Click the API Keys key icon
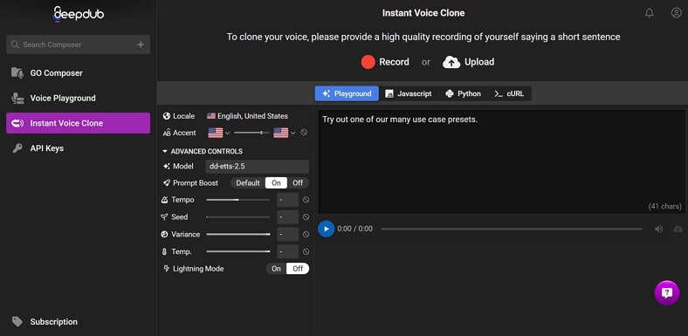This screenshot has width=688, height=336. 17,148
